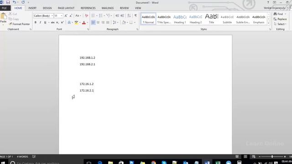Click the Save icon in Quick Access Toolbar
The height and width of the screenshot is (164, 292).
pyautogui.click(x=8, y=2)
